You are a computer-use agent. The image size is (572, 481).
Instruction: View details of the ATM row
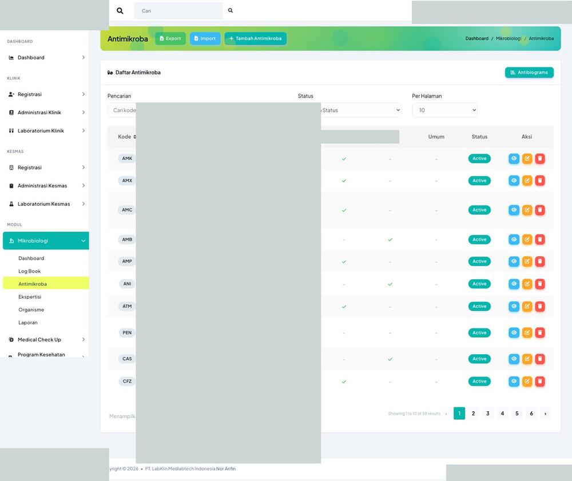514,306
